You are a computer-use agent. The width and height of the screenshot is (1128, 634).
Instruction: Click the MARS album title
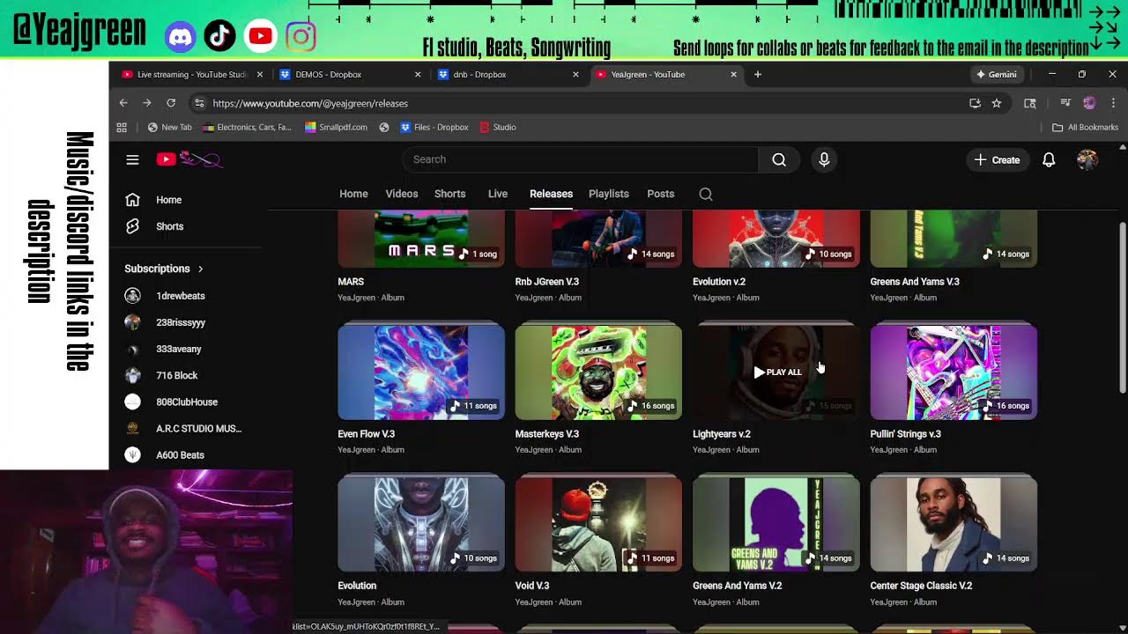click(351, 282)
